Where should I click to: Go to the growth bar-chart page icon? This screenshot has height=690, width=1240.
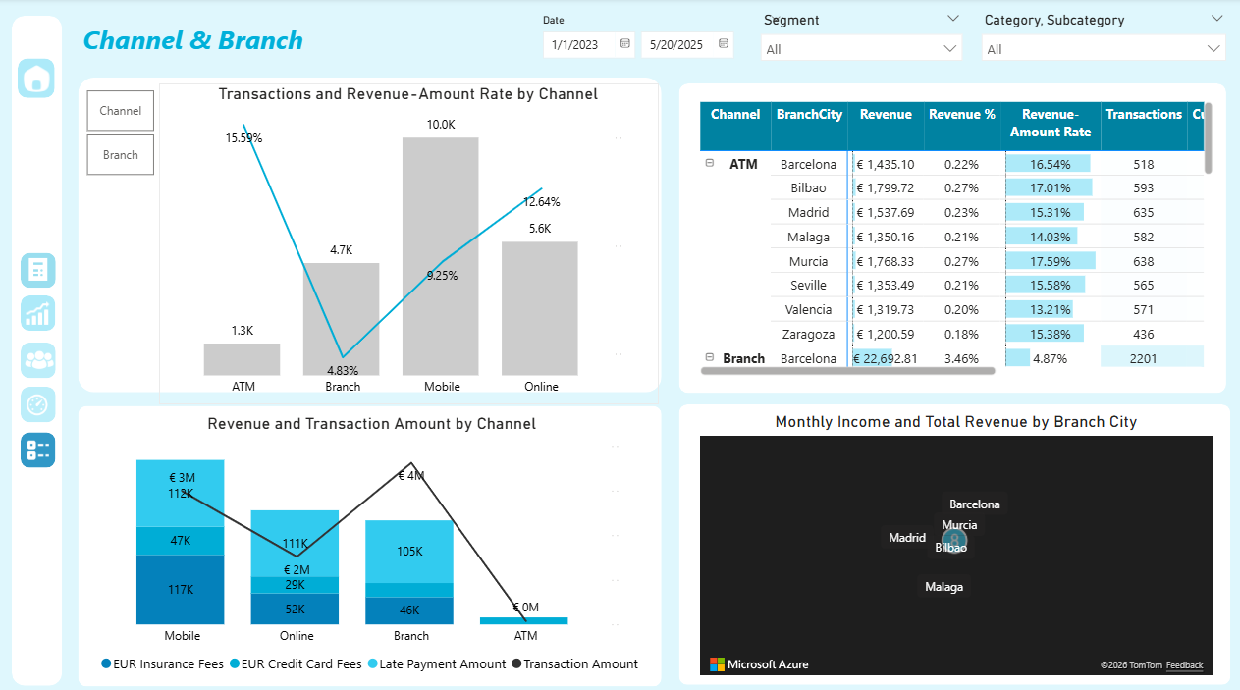click(x=37, y=314)
